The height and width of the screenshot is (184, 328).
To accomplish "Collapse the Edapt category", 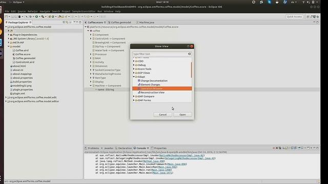I will tap(134, 77).
